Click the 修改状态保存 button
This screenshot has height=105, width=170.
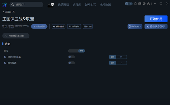click(156, 27)
